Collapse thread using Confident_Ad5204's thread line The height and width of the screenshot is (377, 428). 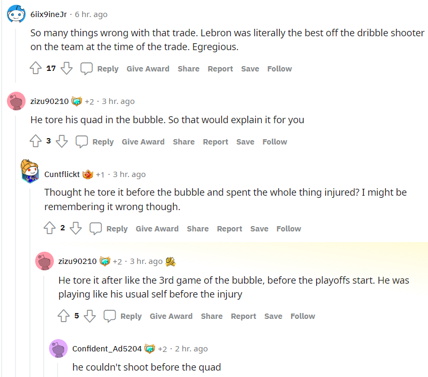[58, 369]
